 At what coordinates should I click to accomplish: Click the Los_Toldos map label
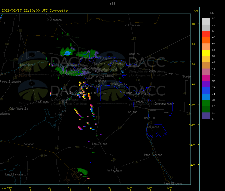click(99, 144)
